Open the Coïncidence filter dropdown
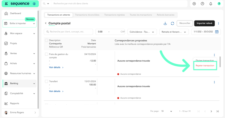 142,32
